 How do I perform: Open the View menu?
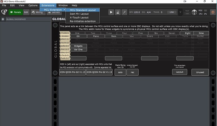[x=21, y=5]
